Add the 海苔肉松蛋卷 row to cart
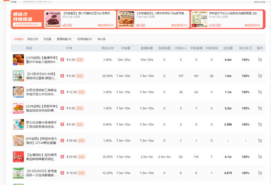The height and width of the screenshot is (185, 271). pos(260,76)
